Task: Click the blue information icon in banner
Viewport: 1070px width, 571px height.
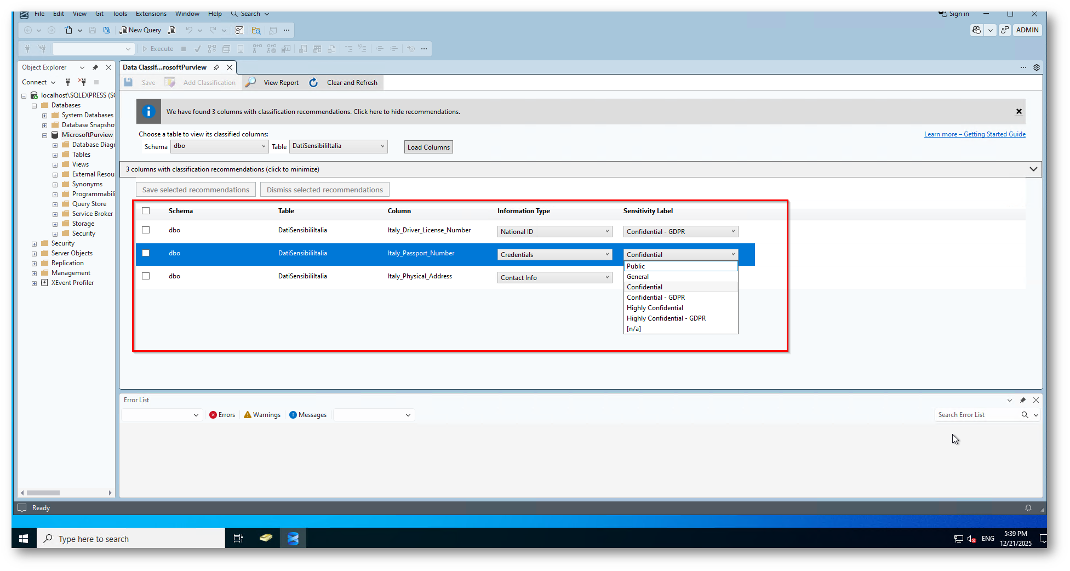Action: click(x=148, y=112)
